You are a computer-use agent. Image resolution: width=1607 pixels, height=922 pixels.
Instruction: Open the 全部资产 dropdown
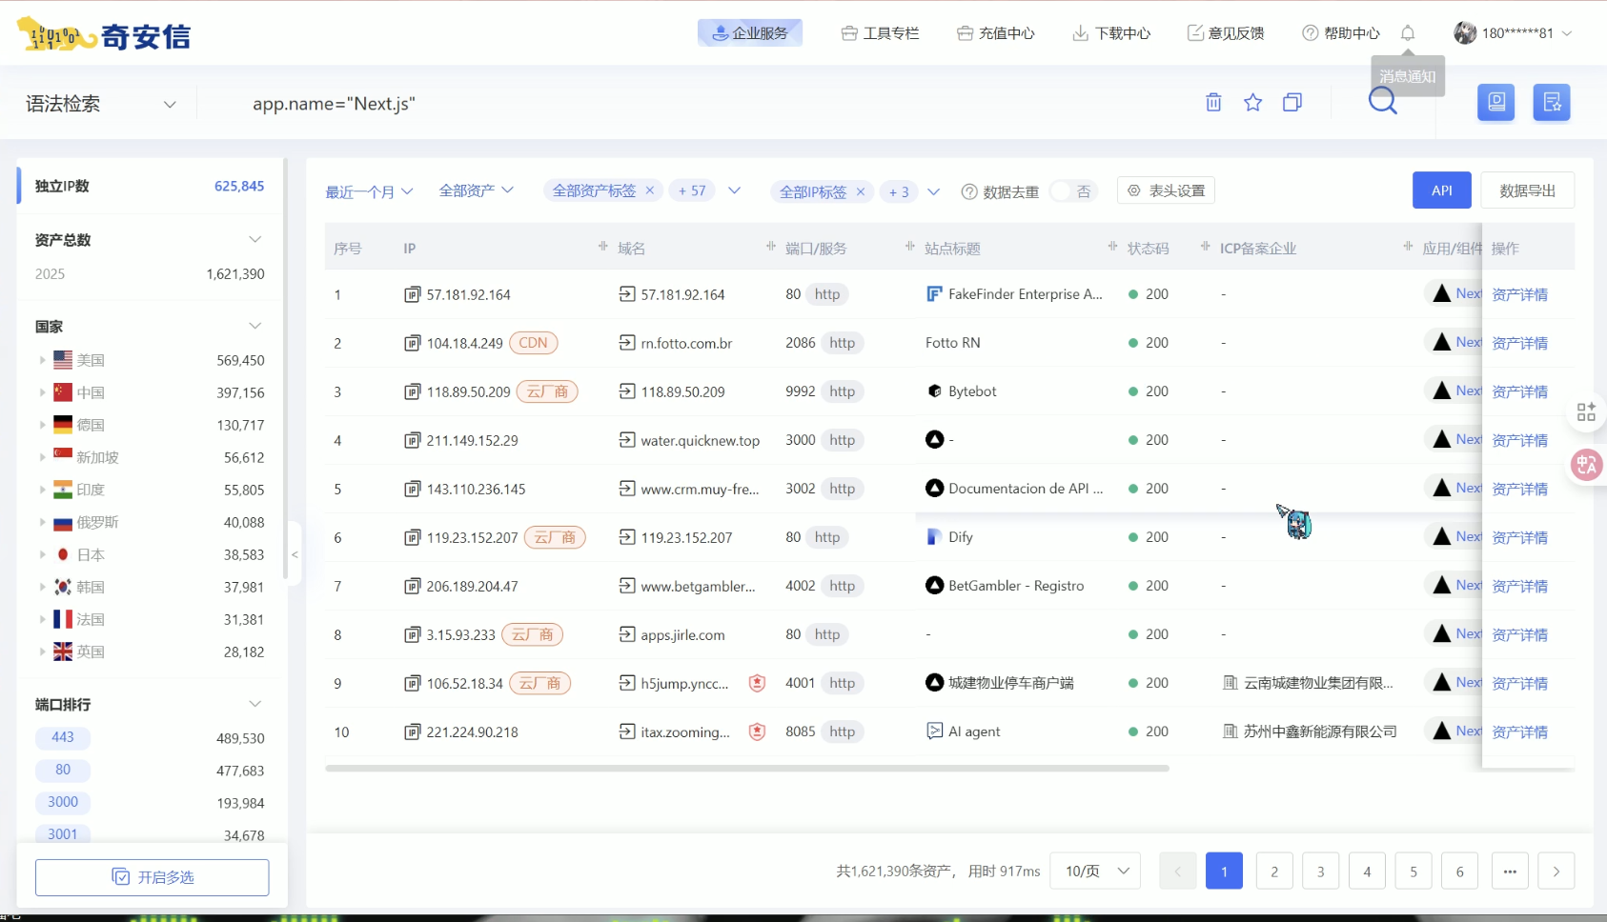coord(477,190)
